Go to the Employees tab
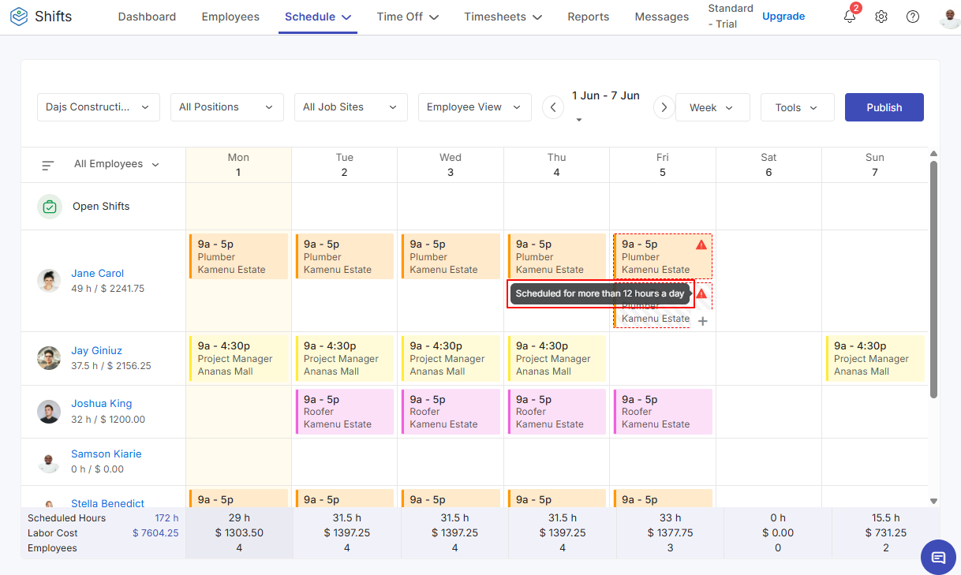The width and height of the screenshot is (961, 575). (x=230, y=17)
